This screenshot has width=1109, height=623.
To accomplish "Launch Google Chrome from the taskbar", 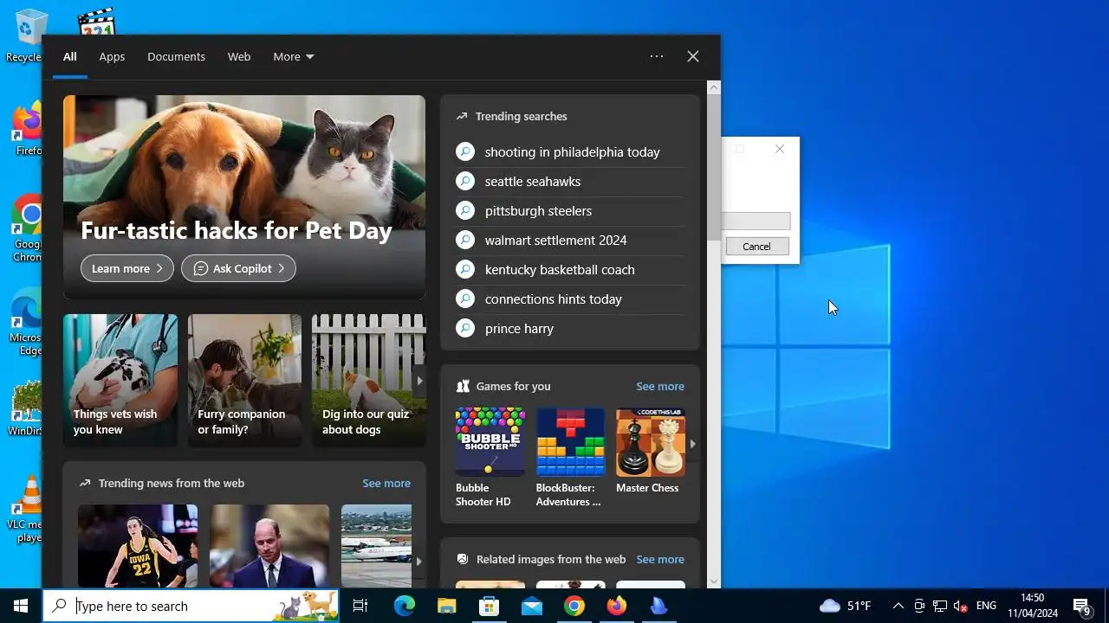I will pos(574,606).
